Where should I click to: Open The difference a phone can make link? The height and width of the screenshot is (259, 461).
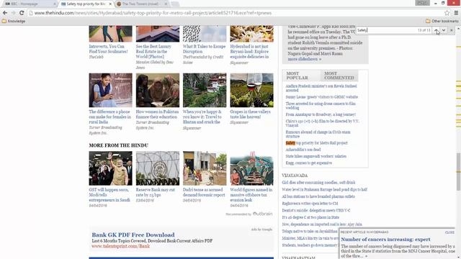tap(110, 117)
